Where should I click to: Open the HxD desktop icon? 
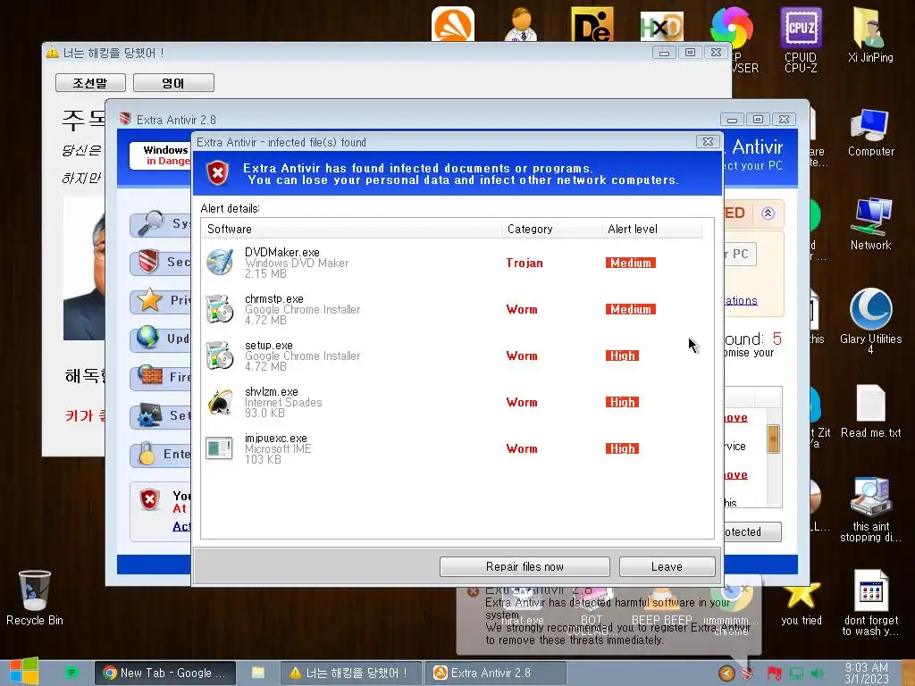(661, 26)
